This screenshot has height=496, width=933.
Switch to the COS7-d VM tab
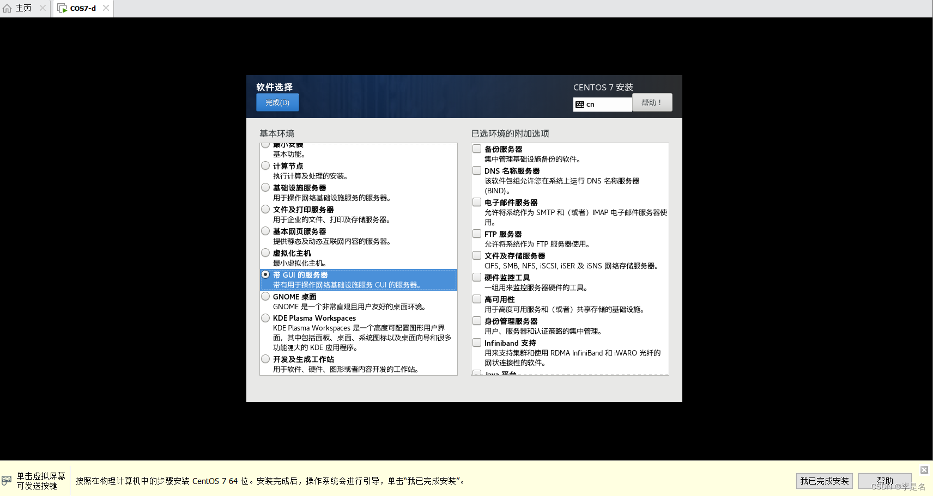click(83, 8)
